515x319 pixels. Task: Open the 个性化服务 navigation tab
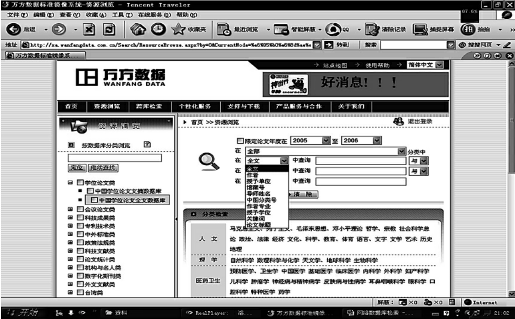(195, 106)
